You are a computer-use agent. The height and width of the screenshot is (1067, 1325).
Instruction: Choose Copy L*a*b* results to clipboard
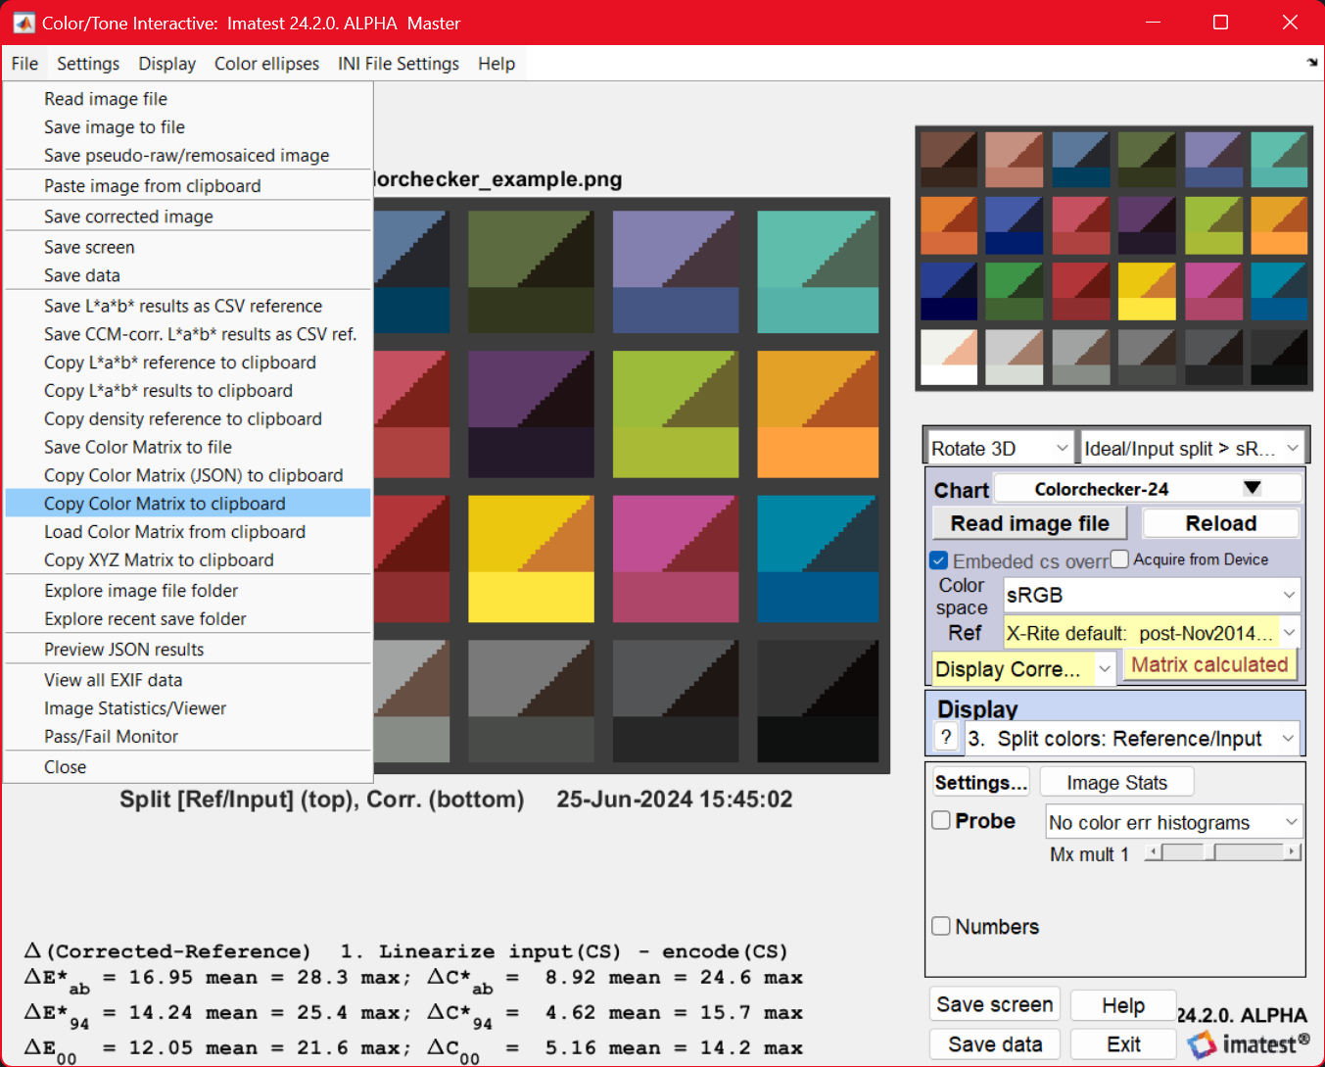click(x=188, y=391)
